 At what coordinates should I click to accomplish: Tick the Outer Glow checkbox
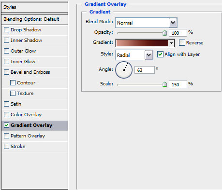(x=6, y=51)
